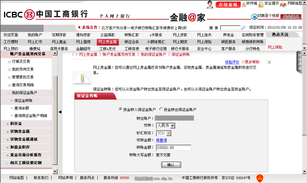The width and height of the screenshot is (307, 183).
Task: Click the 金融@家 brand logo
Action: click(x=188, y=17)
